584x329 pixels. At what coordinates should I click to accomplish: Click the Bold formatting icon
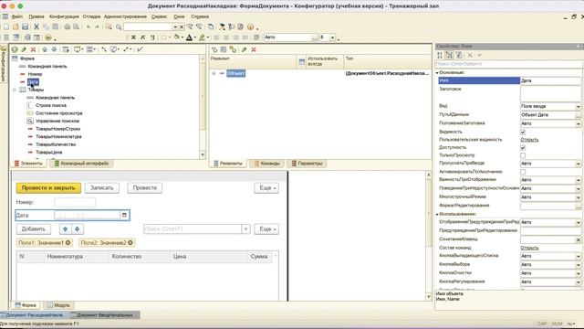point(133,37)
